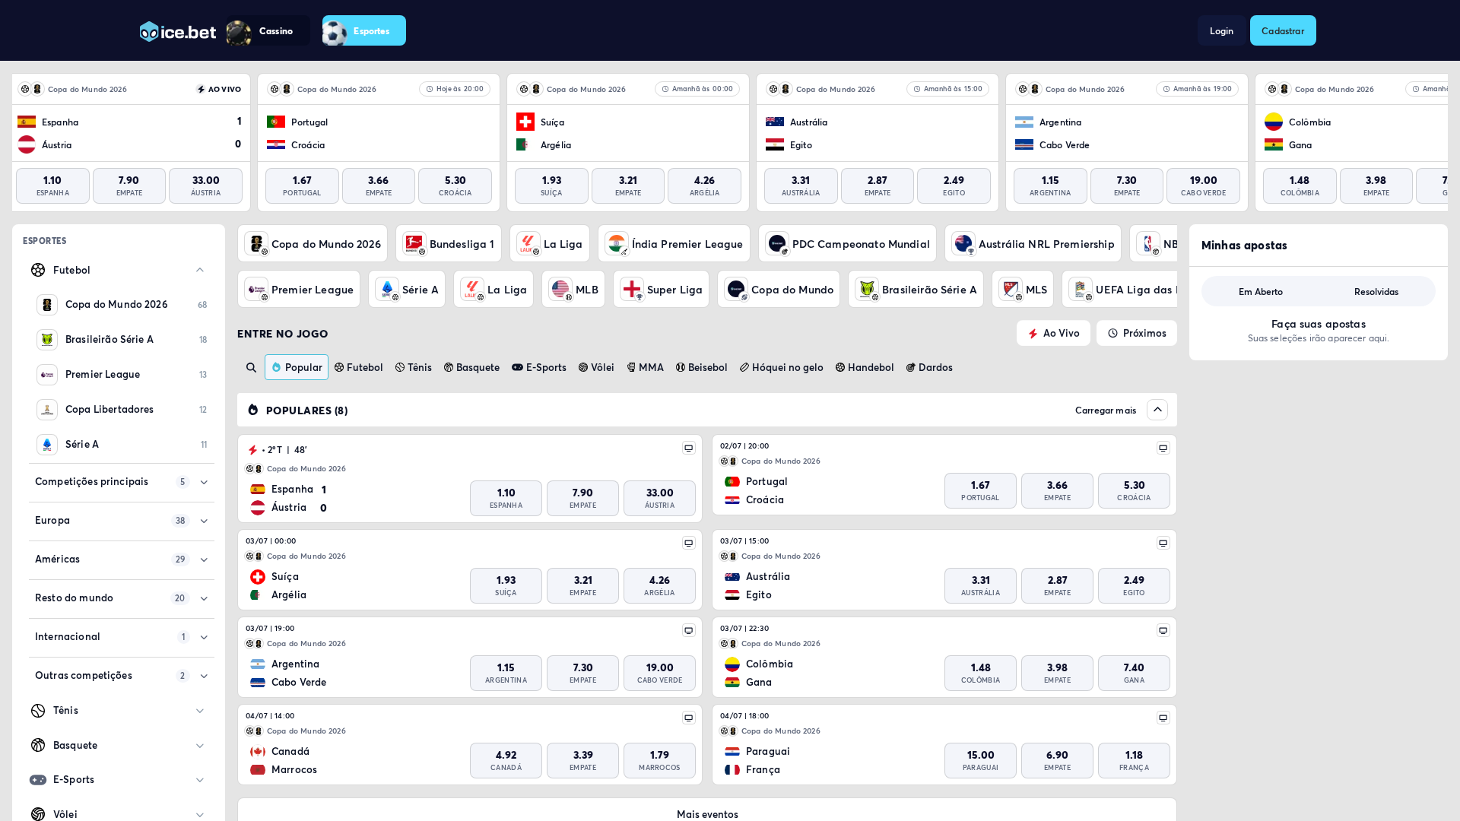1460x821 pixels.
Task: Click the Super Liga icon
Action: click(632, 290)
